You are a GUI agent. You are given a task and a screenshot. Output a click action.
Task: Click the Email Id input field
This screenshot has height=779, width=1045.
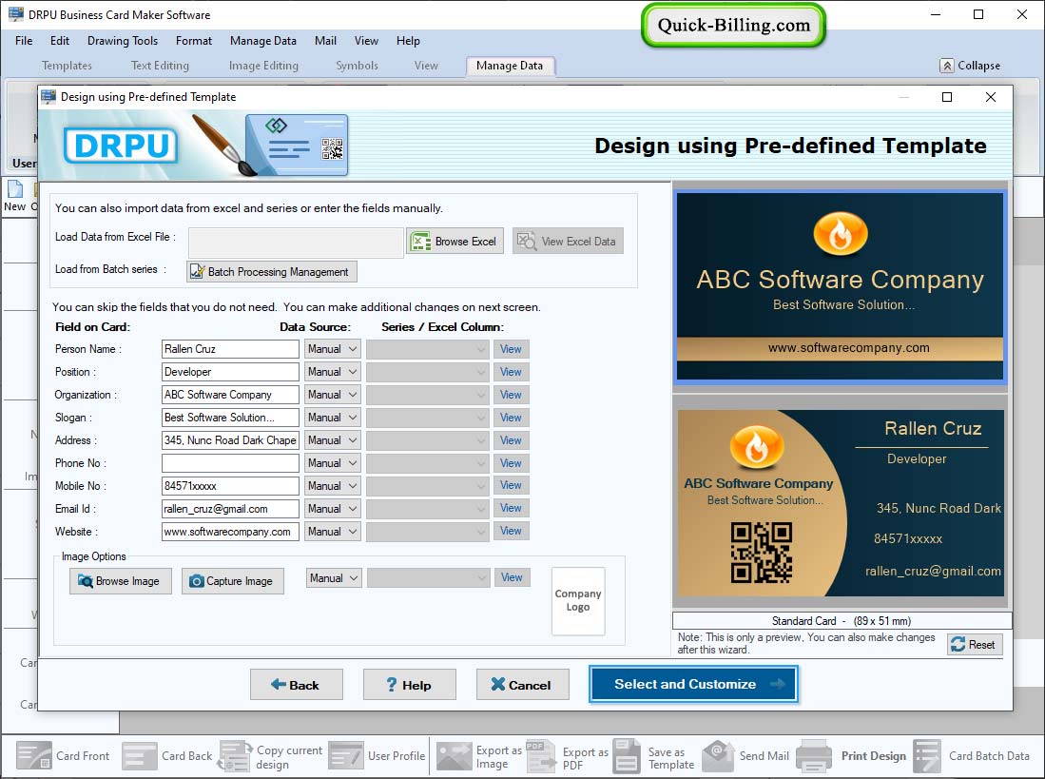[230, 509]
